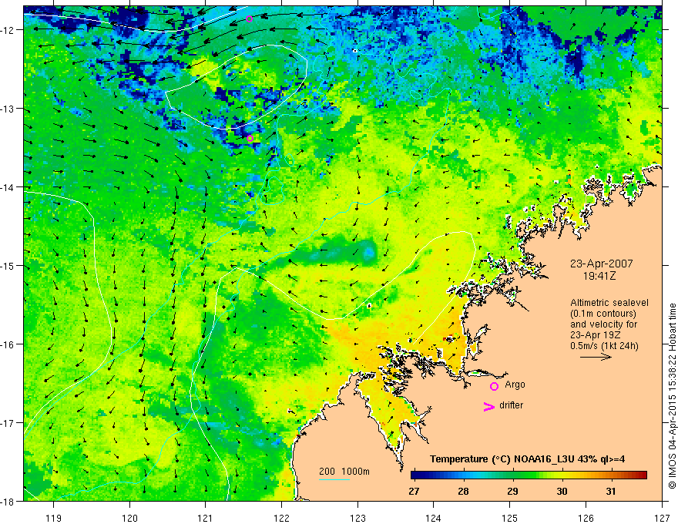Click the '0.5m/s (1kt 24h)' scale text
678x524 pixels.
click(x=605, y=346)
